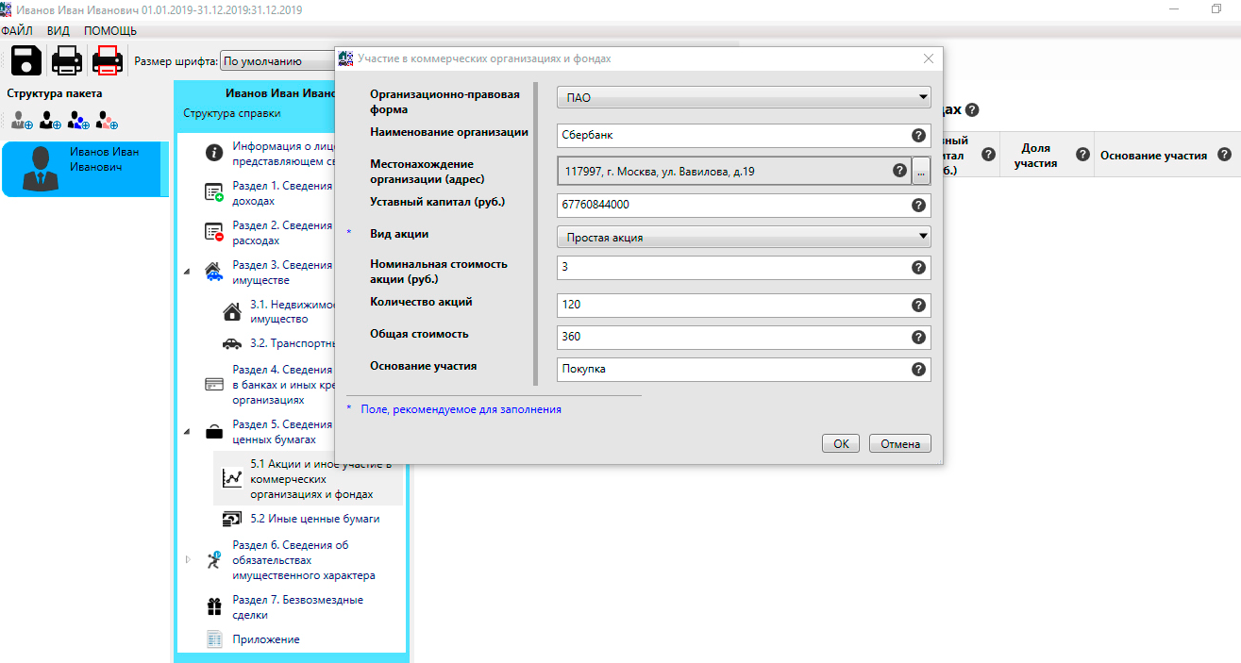Add a person with the second black person icon
Image resolution: width=1241 pixels, height=663 pixels.
[x=50, y=121]
